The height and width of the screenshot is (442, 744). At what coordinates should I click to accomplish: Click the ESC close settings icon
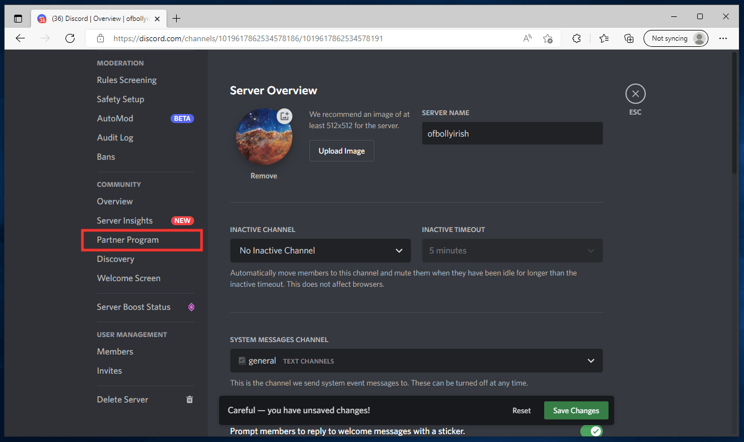point(635,94)
